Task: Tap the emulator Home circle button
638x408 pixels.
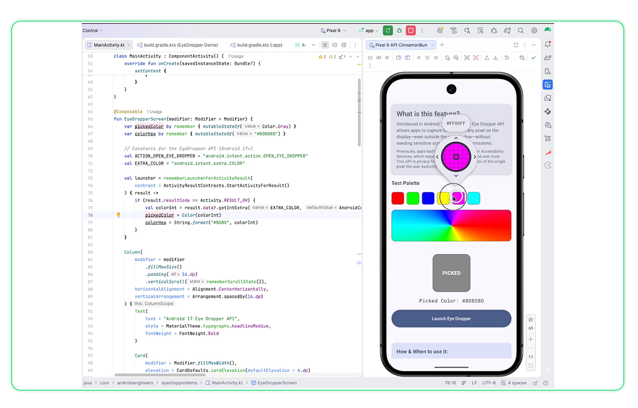Action: pyautogui.click(x=427, y=58)
